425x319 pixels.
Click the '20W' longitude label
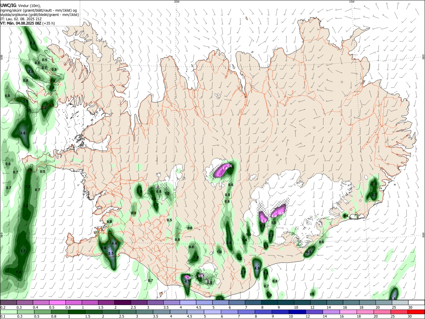pyautogui.click(x=177, y=2)
